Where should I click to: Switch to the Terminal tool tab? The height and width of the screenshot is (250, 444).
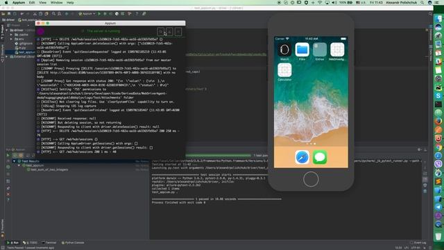click(x=49, y=242)
